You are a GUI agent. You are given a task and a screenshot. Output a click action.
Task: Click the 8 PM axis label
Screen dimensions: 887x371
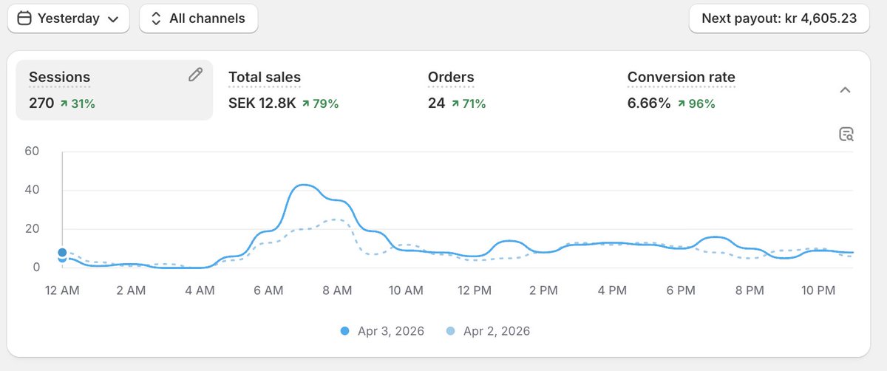[750, 291]
